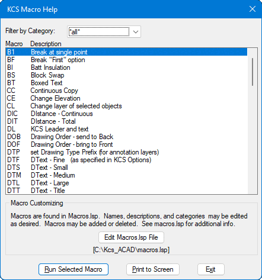Screen dimensions: 262x280
Task: Select the DTM DText Medium macro
Action: point(126,175)
